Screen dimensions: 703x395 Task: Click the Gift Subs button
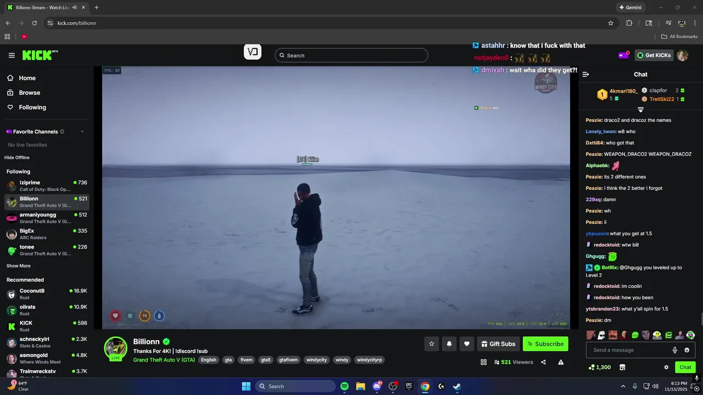click(498, 344)
